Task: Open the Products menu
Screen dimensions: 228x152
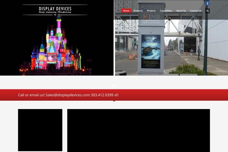Action: (x=138, y=11)
